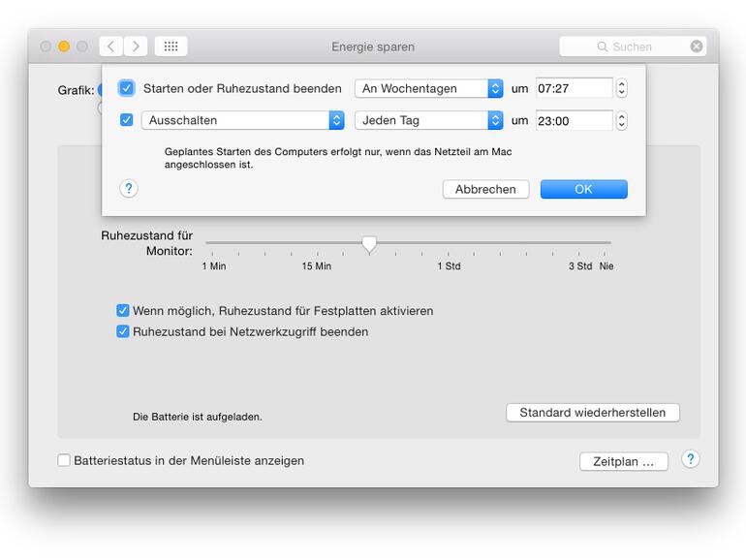Click Abbrechen to cancel the schedule

[x=485, y=189]
